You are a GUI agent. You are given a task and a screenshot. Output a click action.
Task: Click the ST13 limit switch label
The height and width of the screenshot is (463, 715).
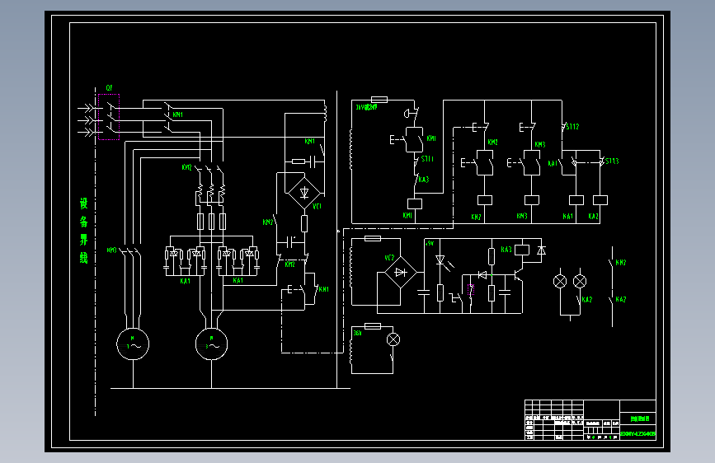[x=612, y=161]
